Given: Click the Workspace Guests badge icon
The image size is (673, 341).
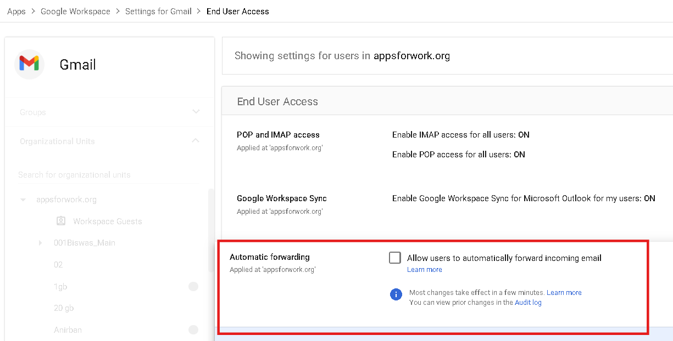Looking at the screenshot, I should pos(62,221).
